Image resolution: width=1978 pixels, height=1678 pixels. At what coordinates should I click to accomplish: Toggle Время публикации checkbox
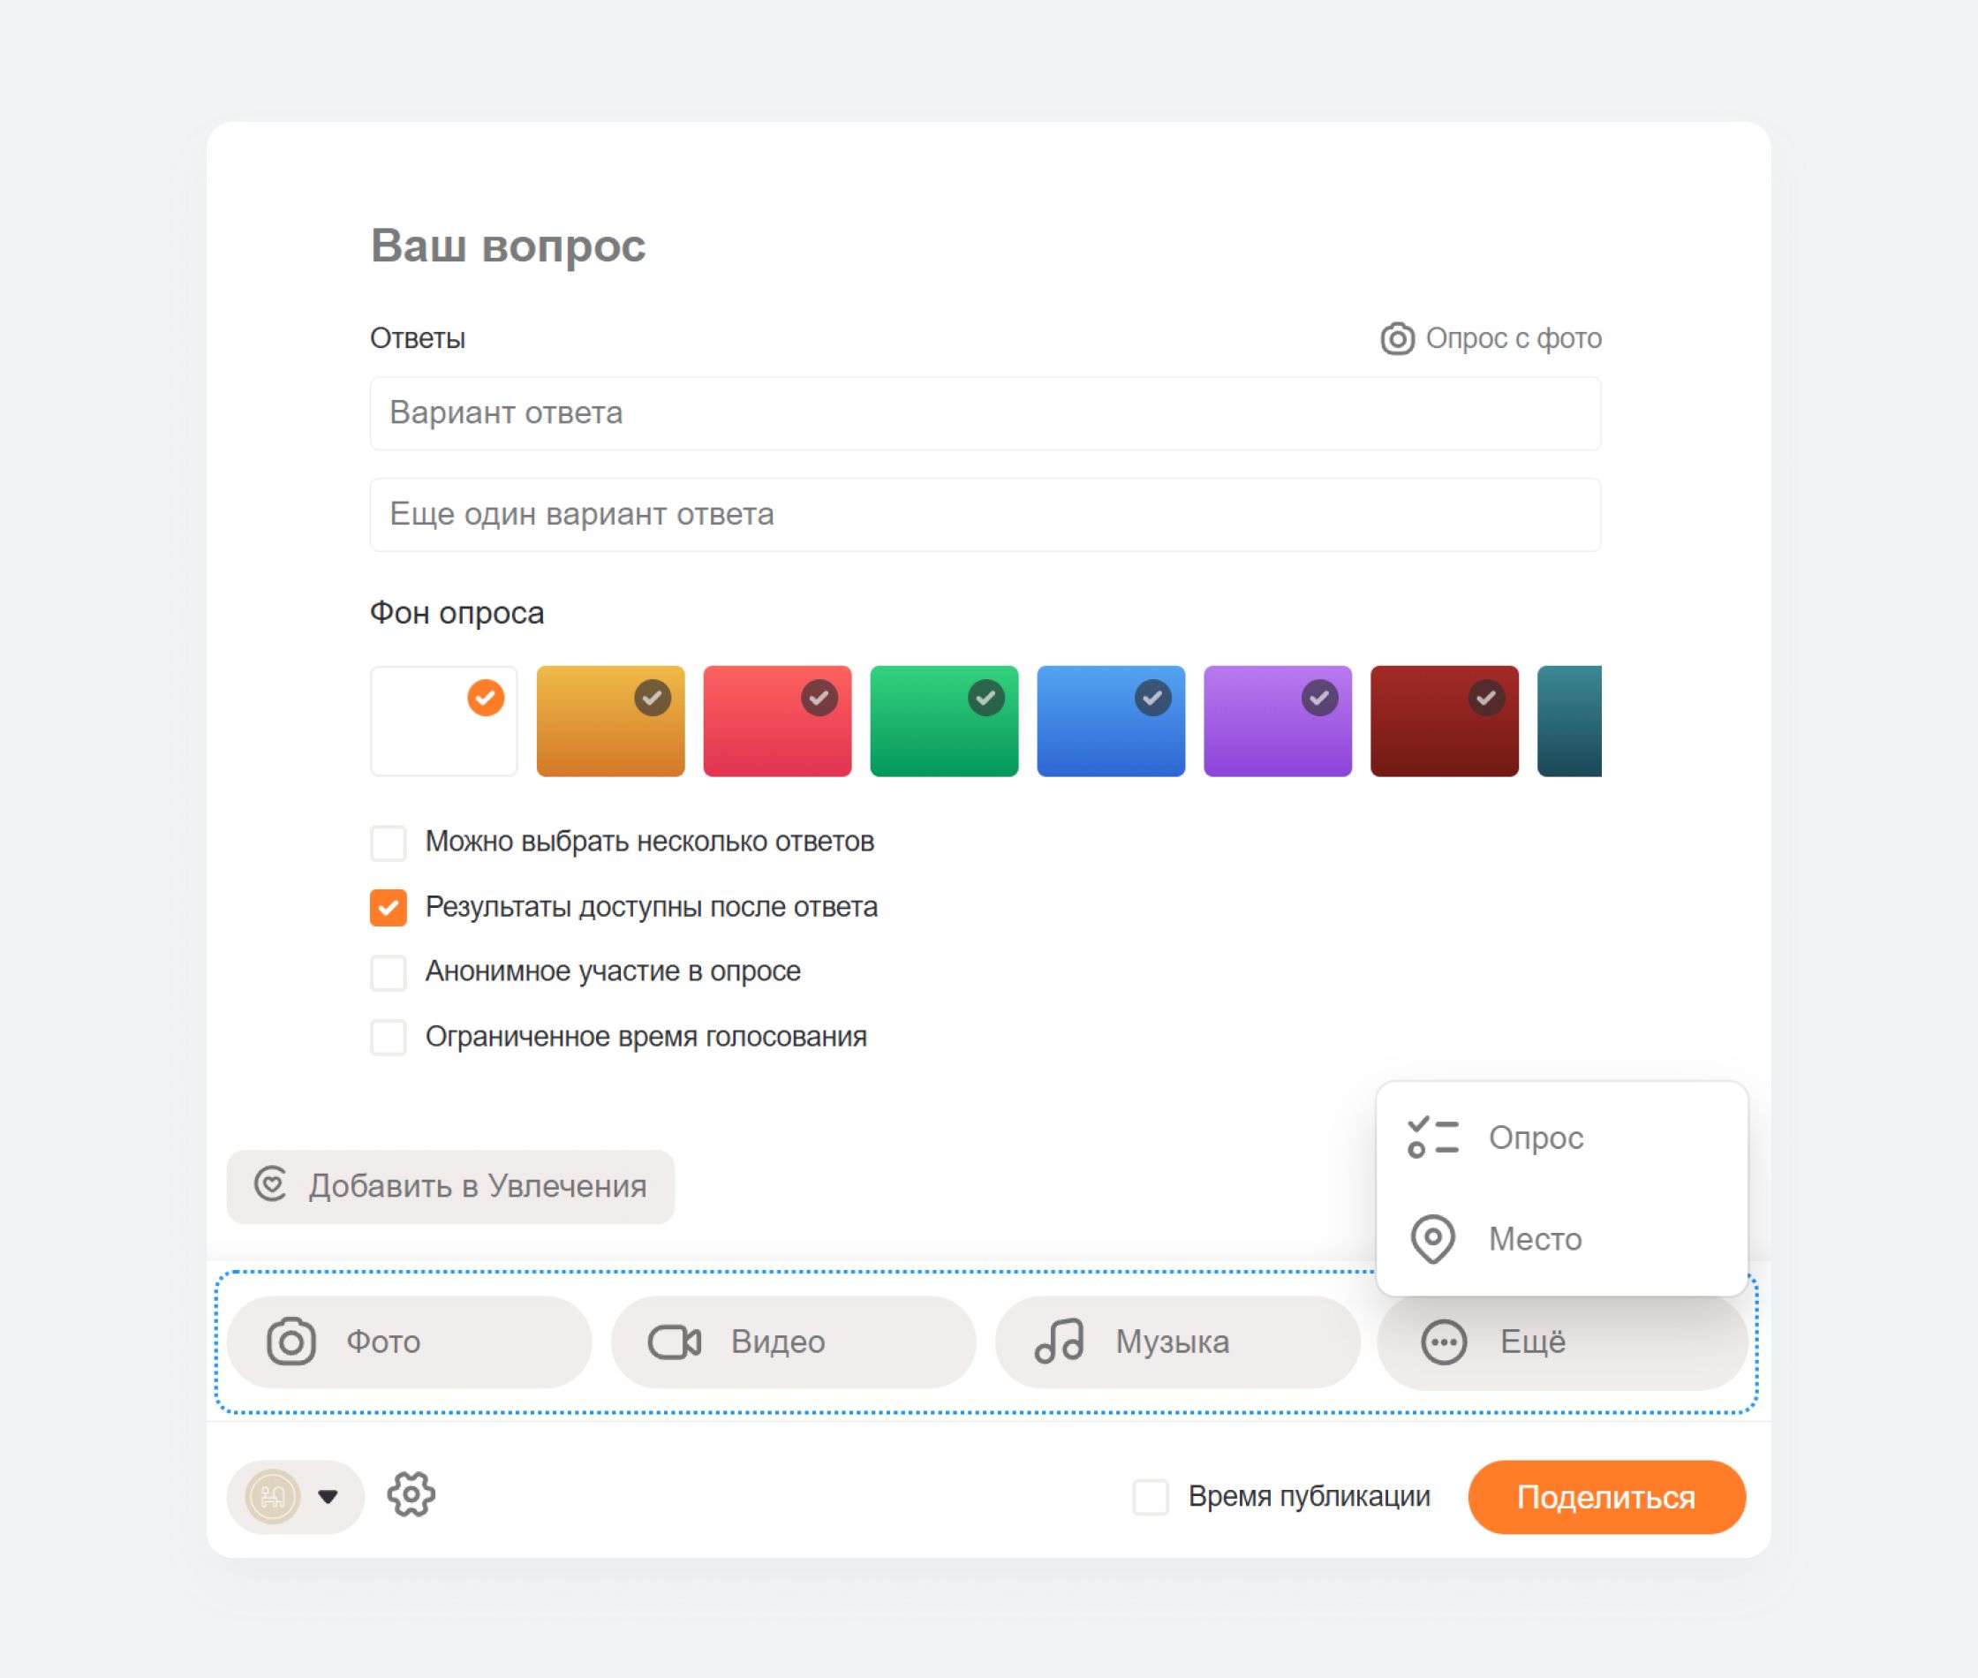coord(1150,1496)
